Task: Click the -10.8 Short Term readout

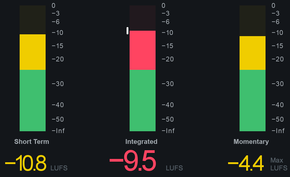Action: coord(25,163)
